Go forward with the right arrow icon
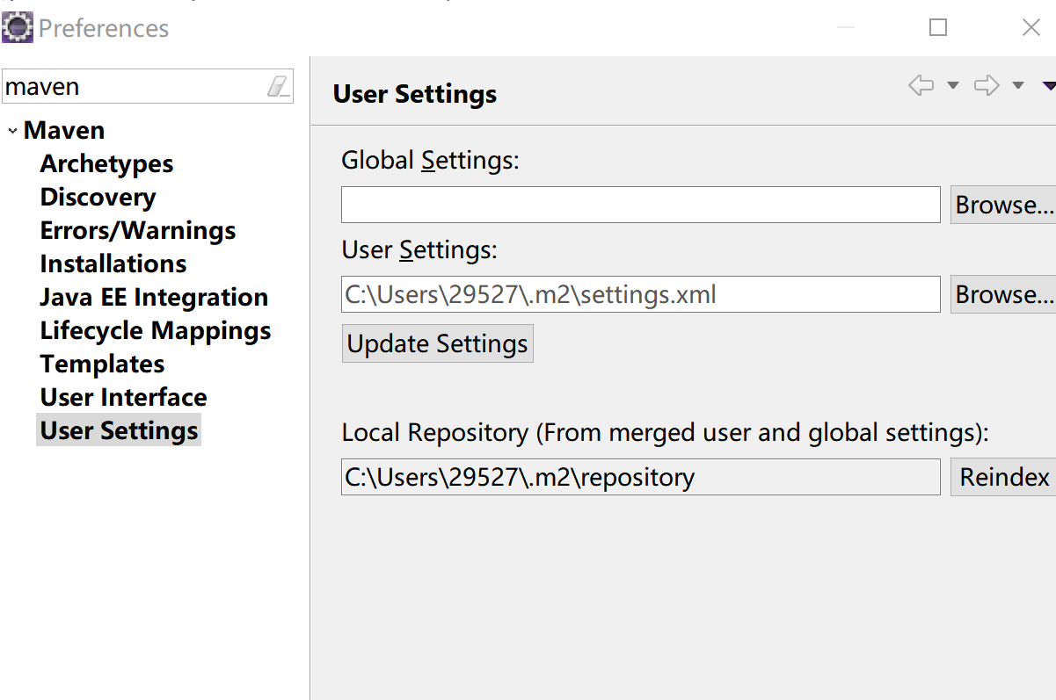The image size is (1056, 700). click(x=987, y=85)
